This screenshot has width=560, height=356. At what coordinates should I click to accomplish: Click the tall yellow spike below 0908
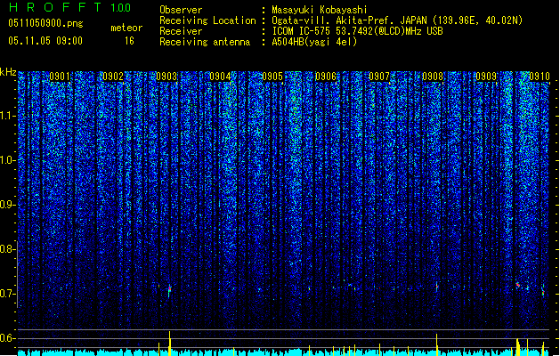tap(436, 345)
